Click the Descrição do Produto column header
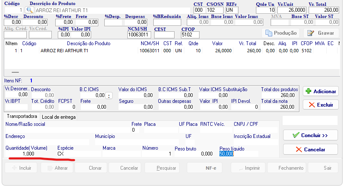This screenshot has width=343, height=186. pyautogui.click(x=89, y=43)
